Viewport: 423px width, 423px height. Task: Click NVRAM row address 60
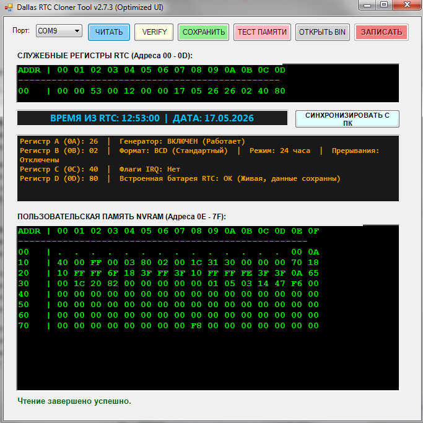(x=24, y=315)
